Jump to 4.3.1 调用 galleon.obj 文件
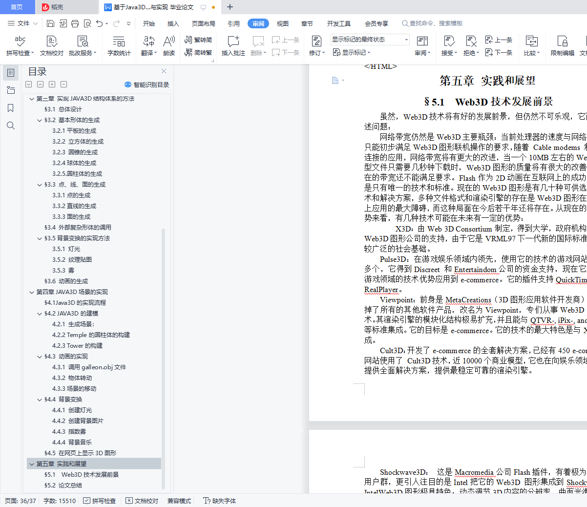The width and height of the screenshot is (587, 507). (89, 367)
